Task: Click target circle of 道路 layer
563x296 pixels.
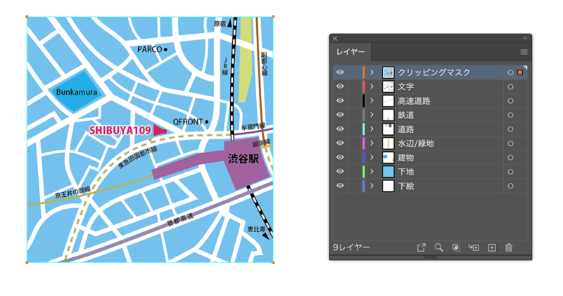Action: tap(510, 129)
